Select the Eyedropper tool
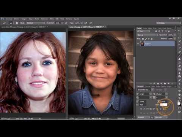The image size is (182, 137). click(179, 48)
